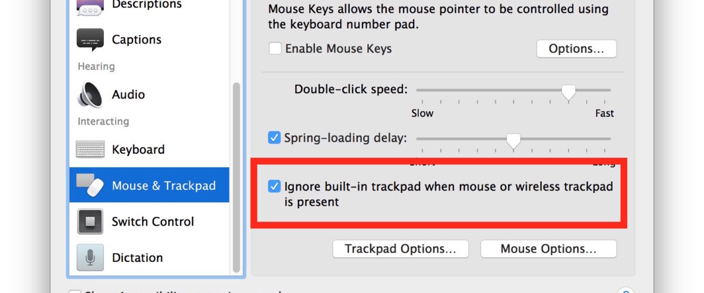Select the Descriptions sidebar icon
704x293 pixels.
tap(90, 7)
